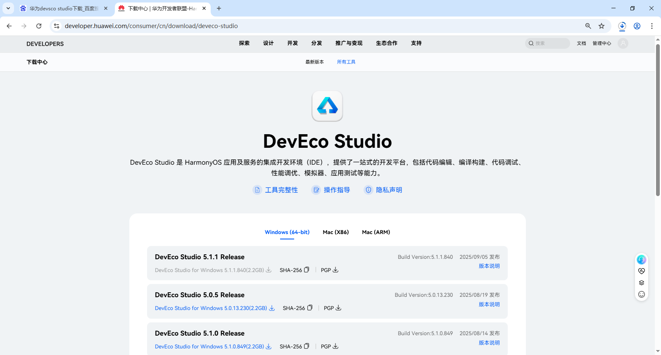Open Chrome three-dot menu
Viewport: 661px width, 355px height.
(x=652, y=26)
